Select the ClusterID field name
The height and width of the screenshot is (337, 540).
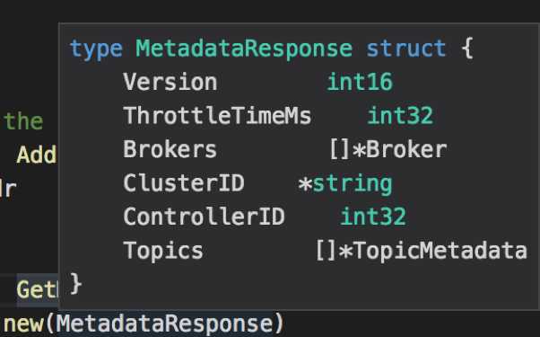coord(184,182)
